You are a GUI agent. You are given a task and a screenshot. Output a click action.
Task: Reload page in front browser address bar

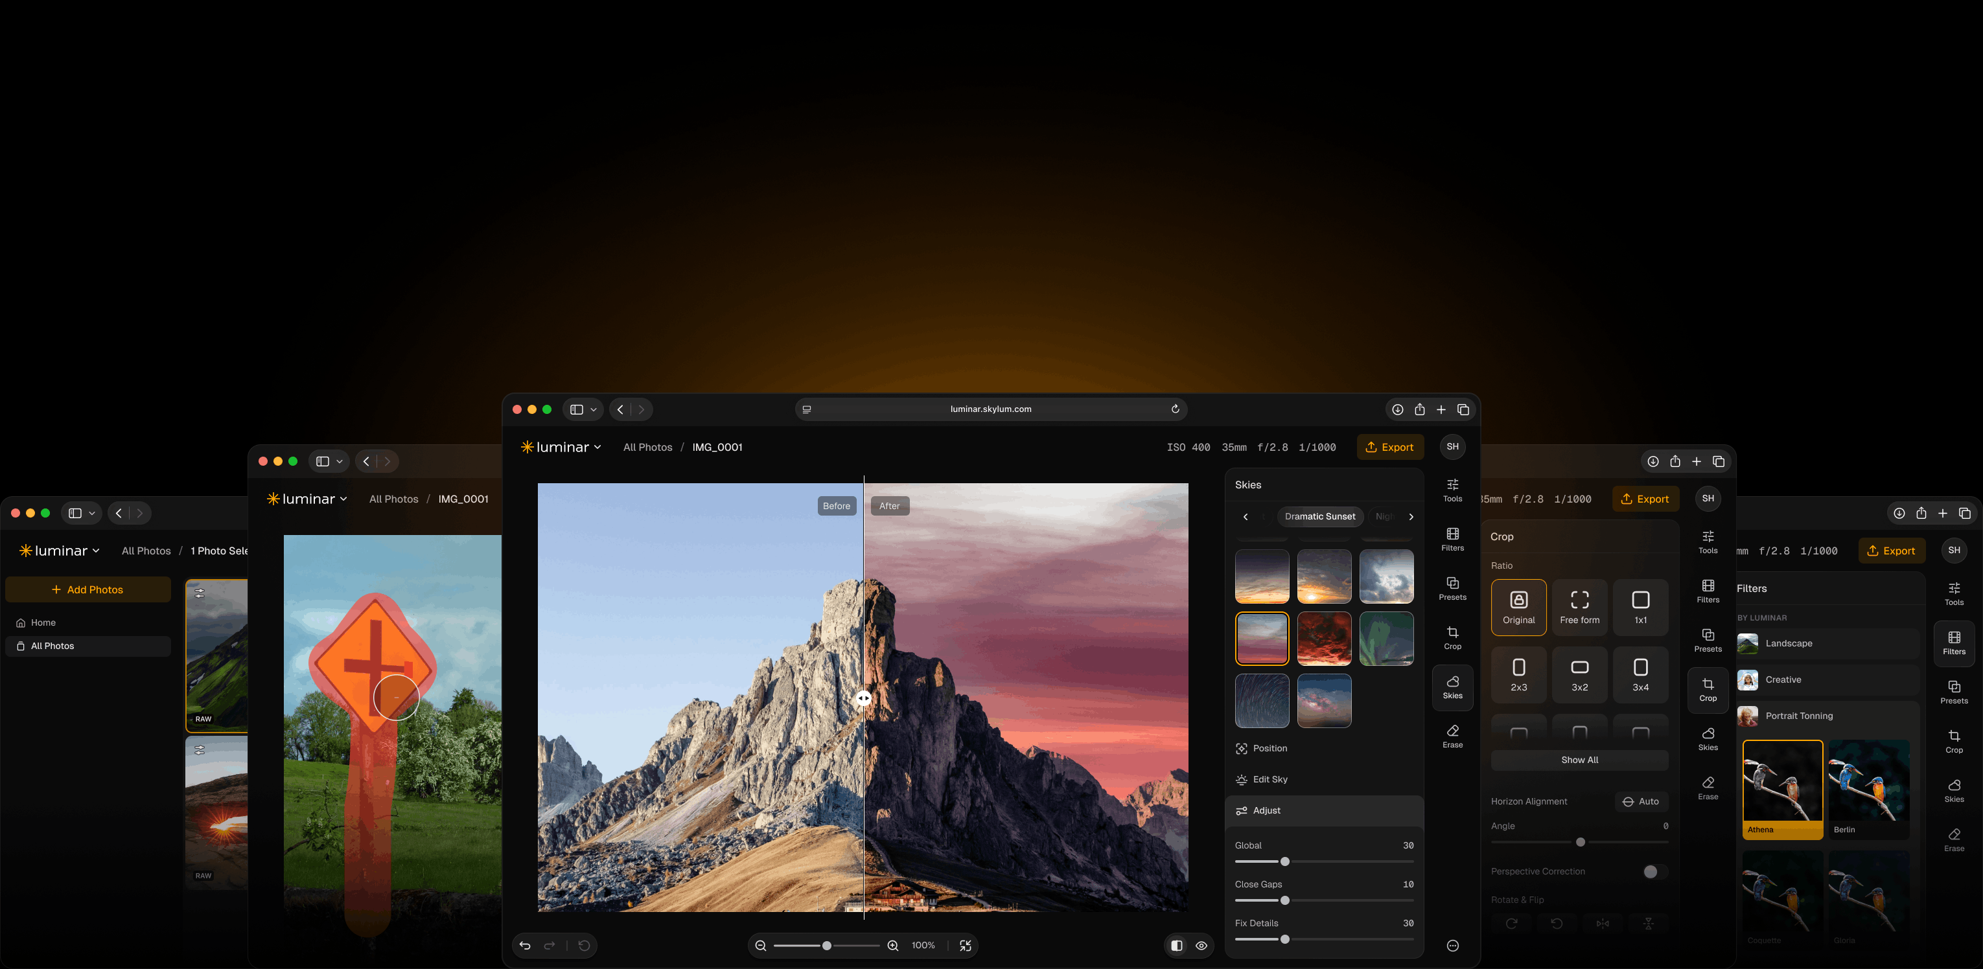[x=1176, y=409]
